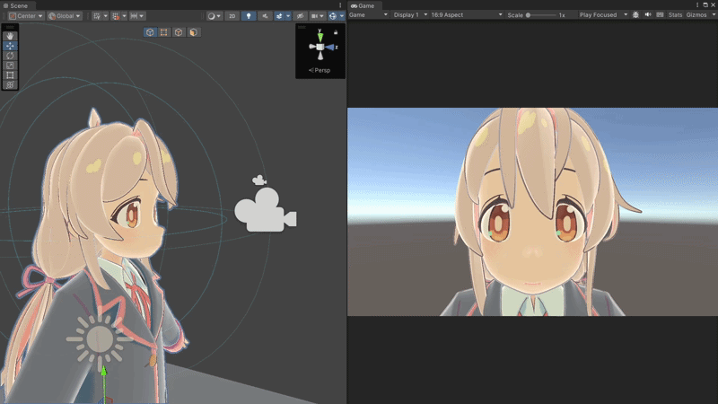Open the 16:9 Aspect dropdown
Screen dimensions: 718x404
click(x=467, y=14)
